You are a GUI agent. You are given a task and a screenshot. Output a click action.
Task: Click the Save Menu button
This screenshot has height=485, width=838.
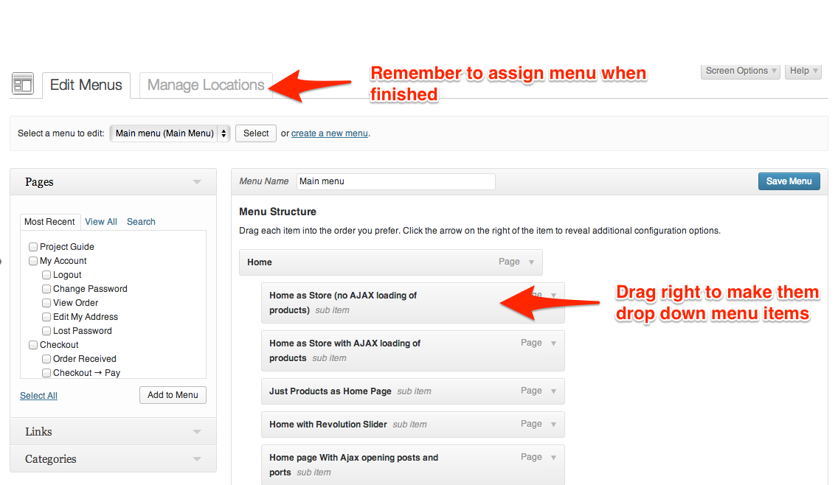point(789,181)
